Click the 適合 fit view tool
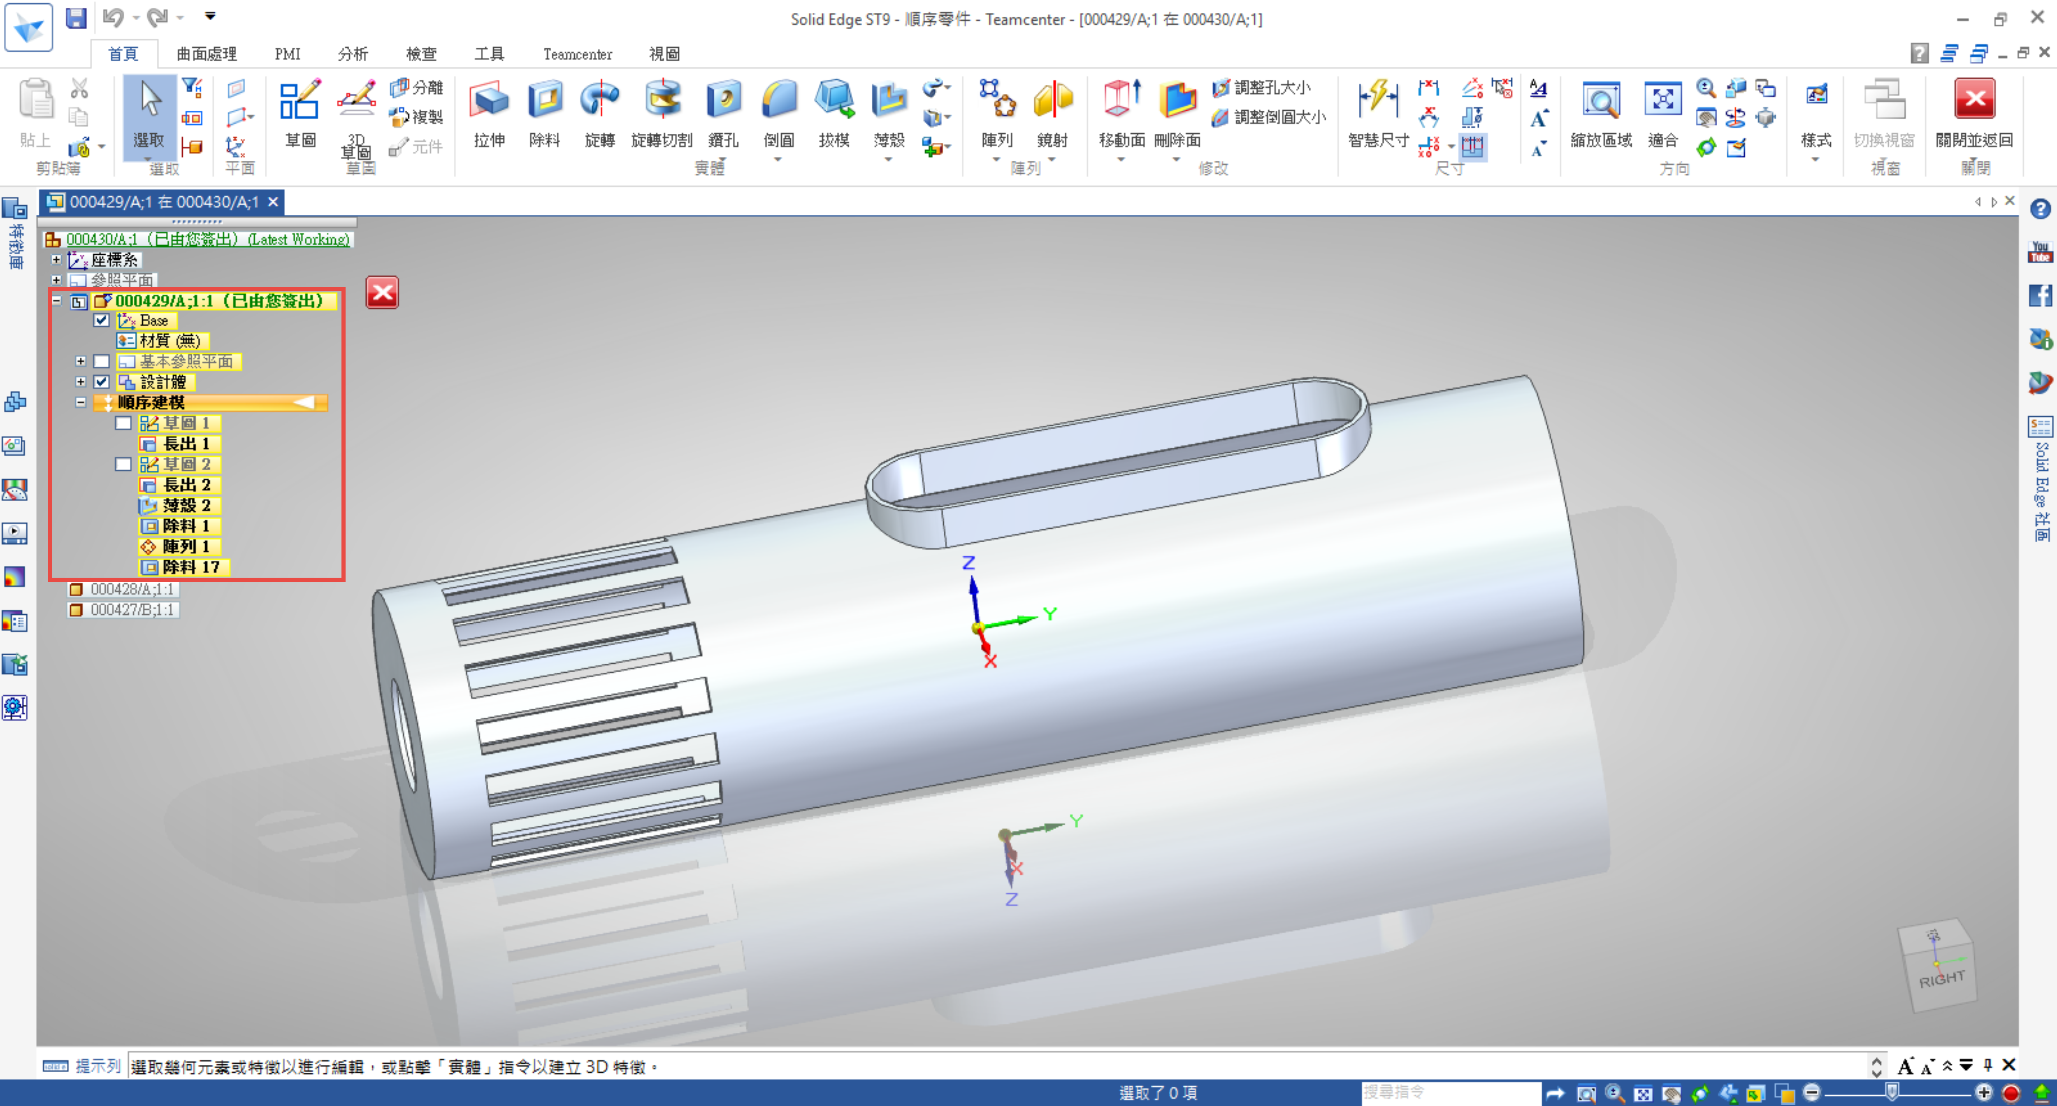 pyautogui.click(x=1662, y=113)
